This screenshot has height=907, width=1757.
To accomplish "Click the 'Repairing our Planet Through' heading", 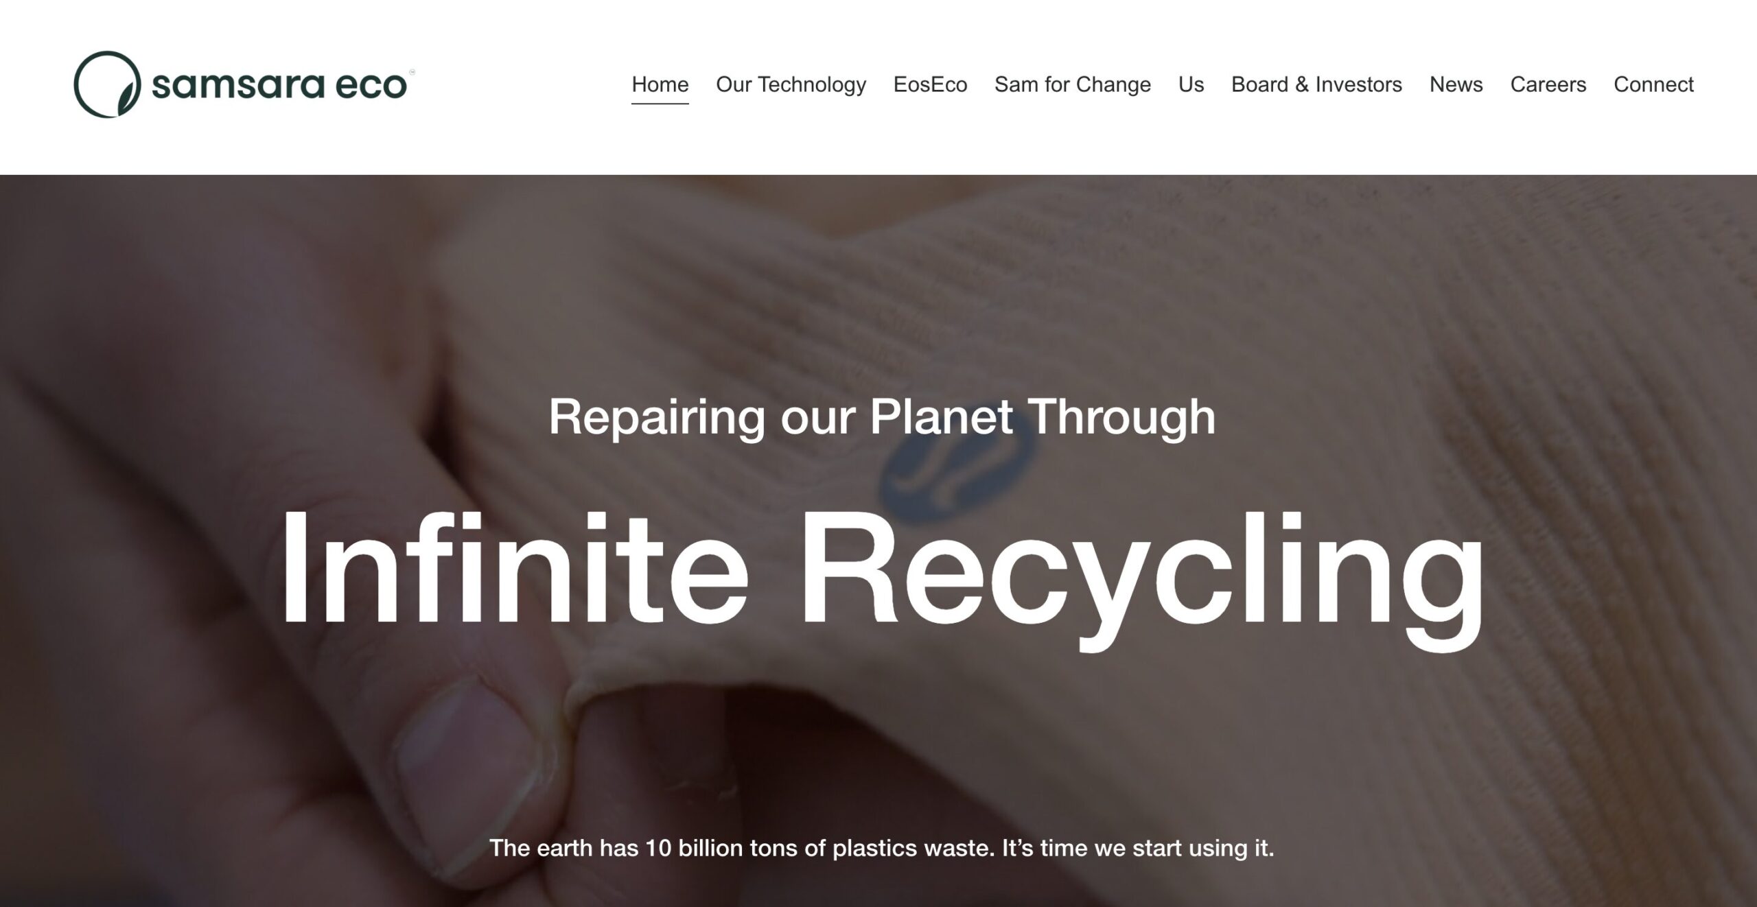I will [x=882, y=417].
